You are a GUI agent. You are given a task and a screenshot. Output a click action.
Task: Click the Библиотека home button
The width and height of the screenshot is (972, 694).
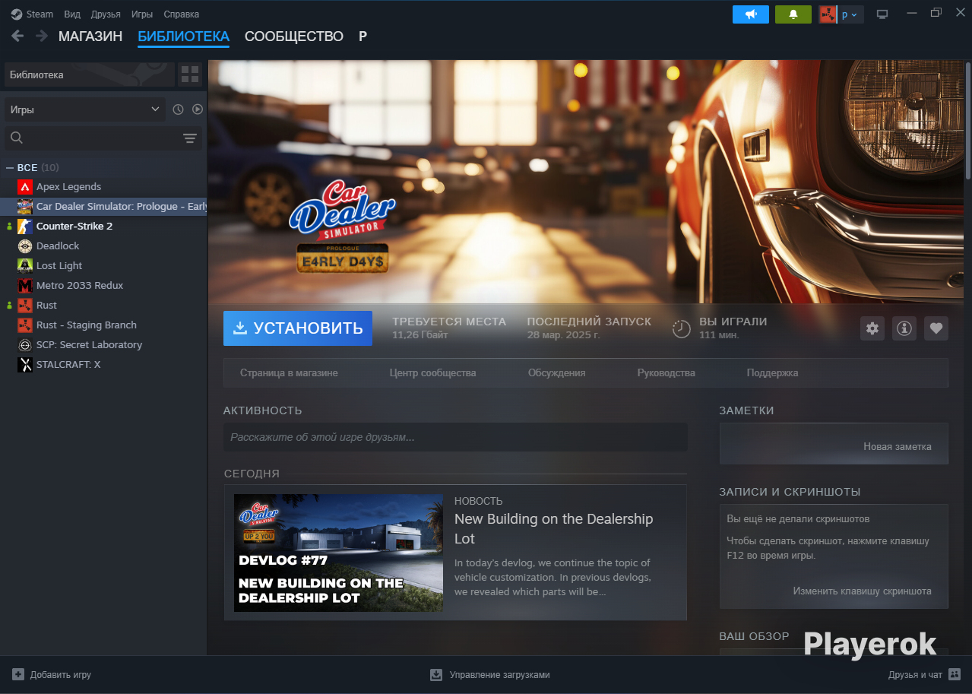tap(89, 74)
